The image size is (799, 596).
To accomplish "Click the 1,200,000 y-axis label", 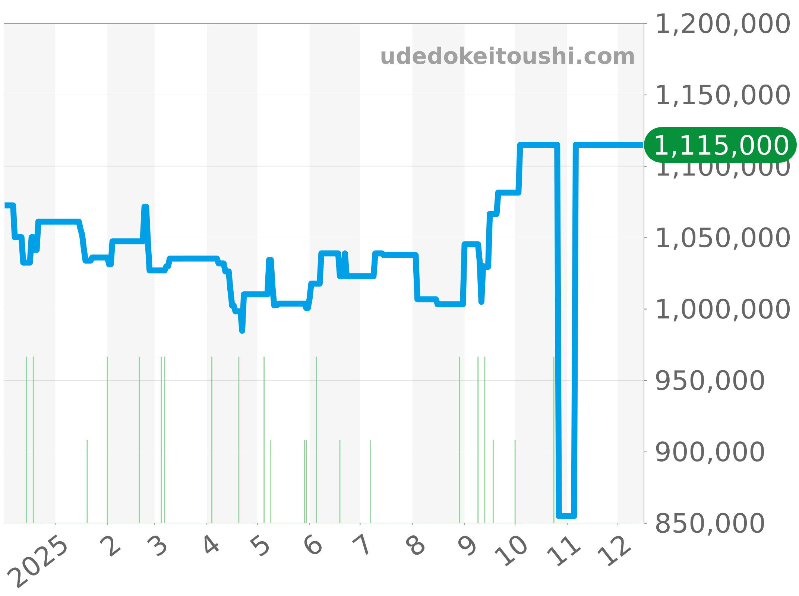I will coord(722,24).
